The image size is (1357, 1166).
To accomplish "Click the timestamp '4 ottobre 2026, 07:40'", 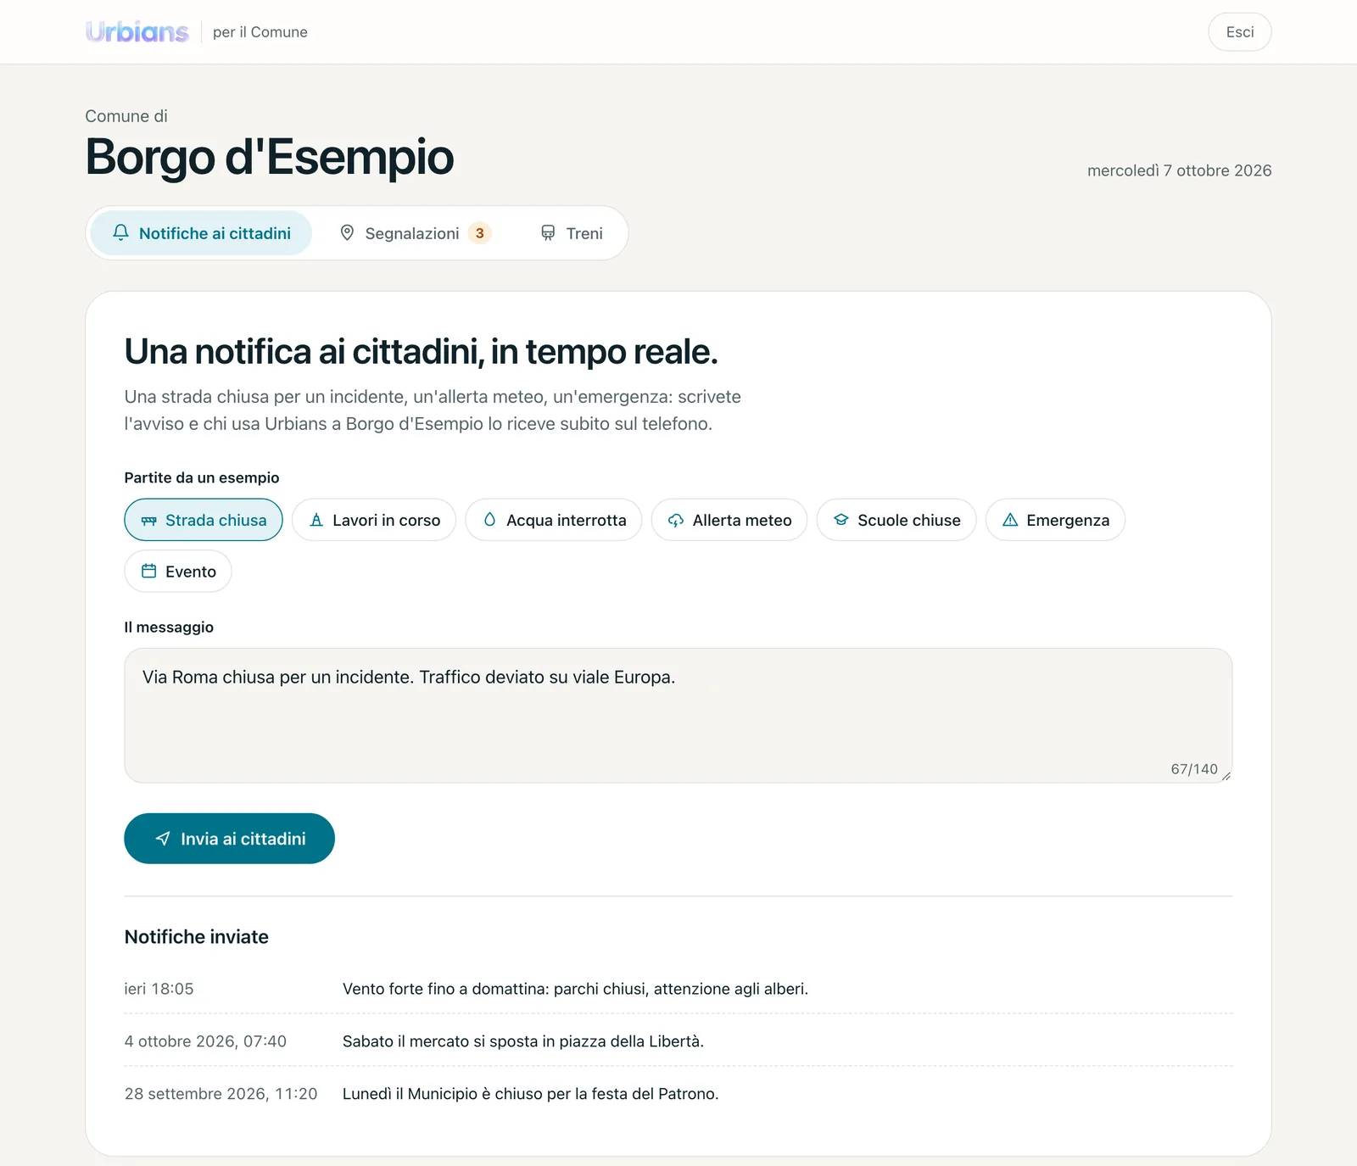I will tap(206, 1041).
